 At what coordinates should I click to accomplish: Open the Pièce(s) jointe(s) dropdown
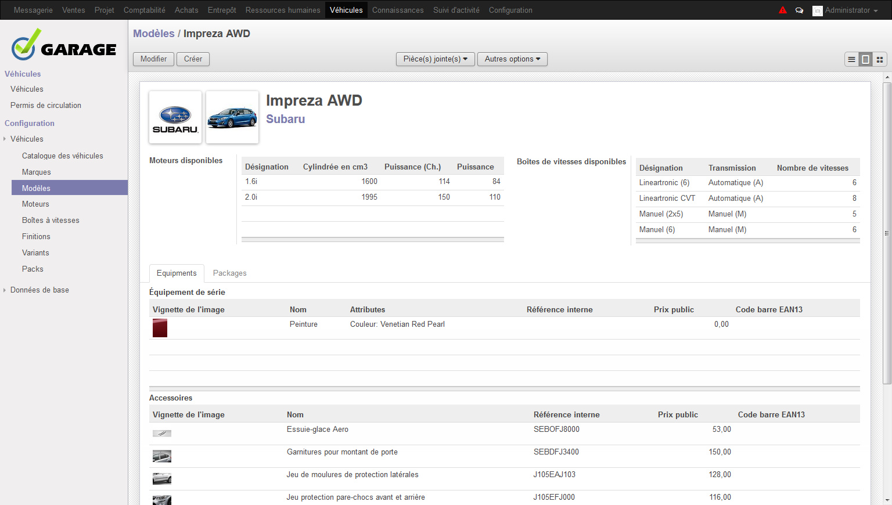(x=435, y=59)
